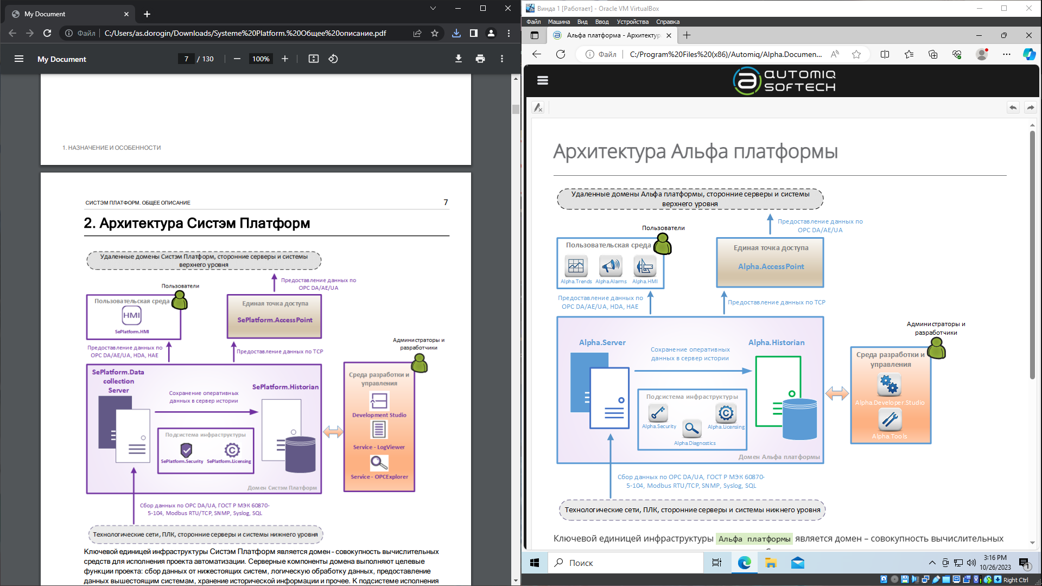
Task: Share the page from Chrome address bar
Action: (417, 33)
